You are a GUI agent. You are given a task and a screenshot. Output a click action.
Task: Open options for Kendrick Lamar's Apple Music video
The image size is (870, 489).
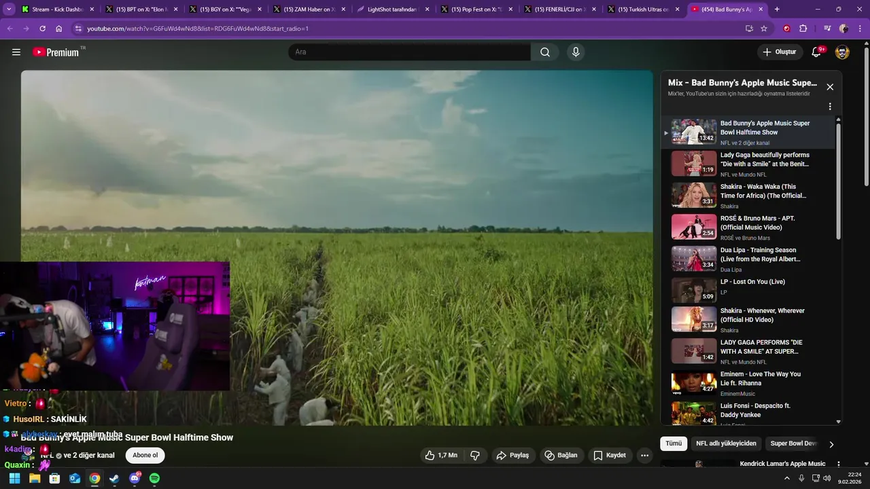[839, 464]
